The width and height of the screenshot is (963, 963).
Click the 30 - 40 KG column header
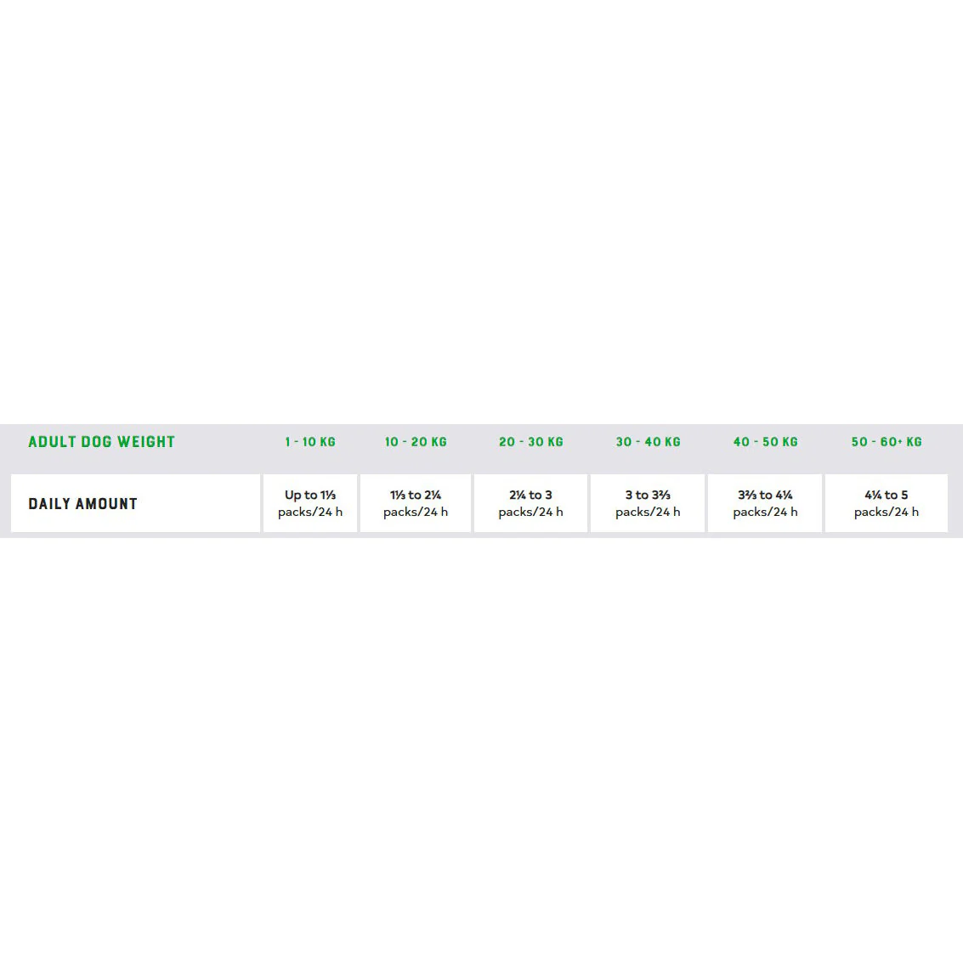pyautogui.click(x=648, y=442)
